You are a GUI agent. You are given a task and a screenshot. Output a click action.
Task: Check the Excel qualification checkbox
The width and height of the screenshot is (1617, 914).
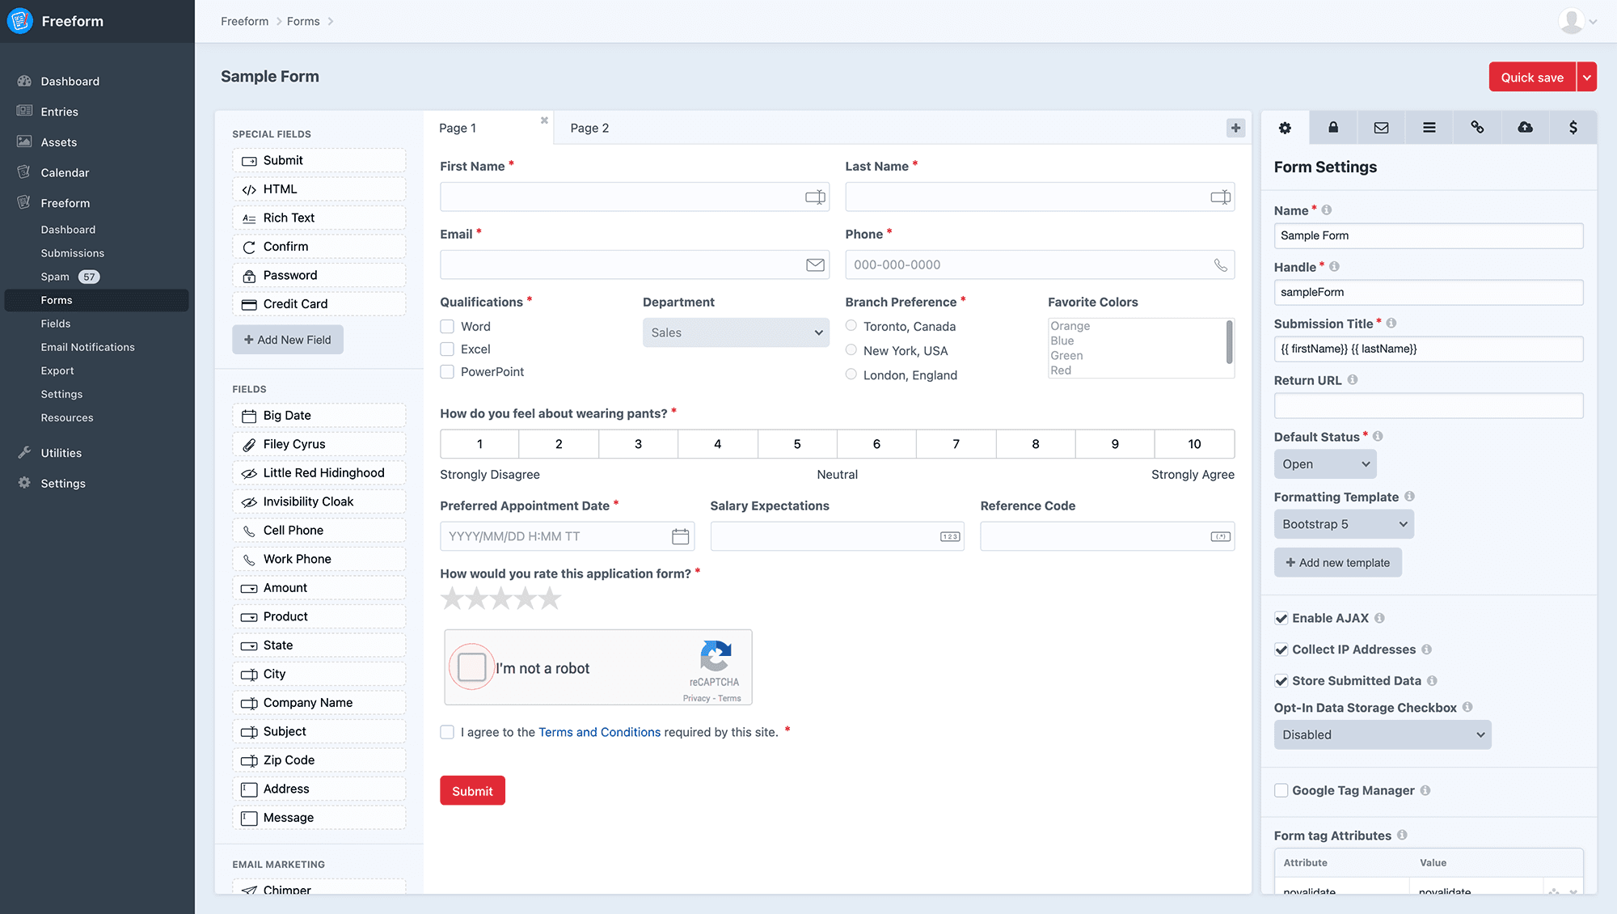(447, 349)
